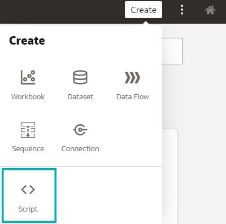226x224 pixels.
Task: Focus the input box behind the popup
Action: tap(172, 51)
